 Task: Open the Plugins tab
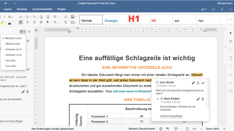[x=62, y=9]
